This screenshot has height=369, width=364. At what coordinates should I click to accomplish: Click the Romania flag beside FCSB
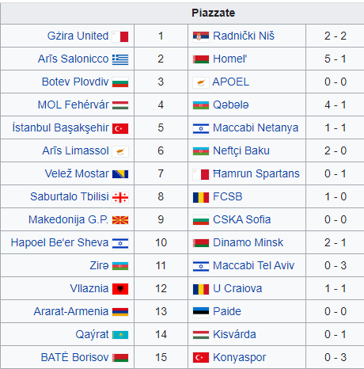point(201,197)
